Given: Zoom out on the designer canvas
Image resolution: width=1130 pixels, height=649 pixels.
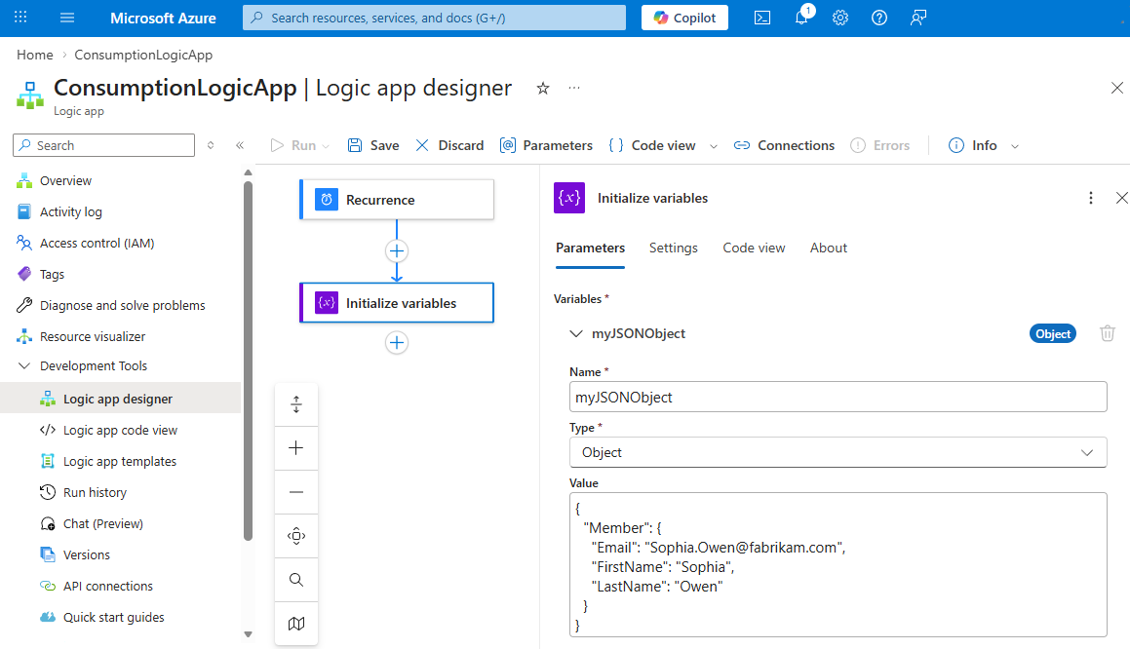Looking at the screenshot, I should tap(296, 492).
